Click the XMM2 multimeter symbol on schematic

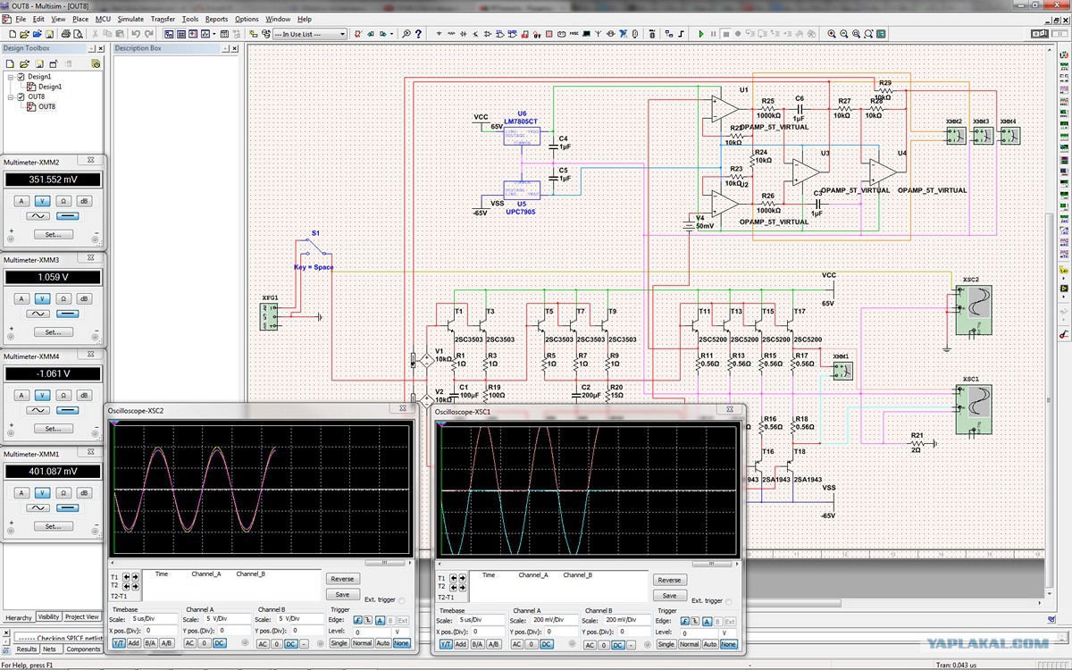pyautogui.click(x=954, y=135)
